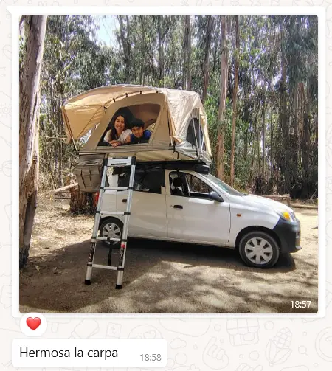
Task: Click the aluminum ladder in the photo
Action: click(x=111, y=221)
